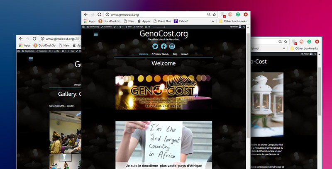Click the front window's vertical scrollbar thumb
The height and width of the screenshot is (169, 332).
(248, 86)
